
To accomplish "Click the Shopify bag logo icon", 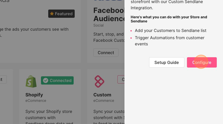I will point(31,81).
